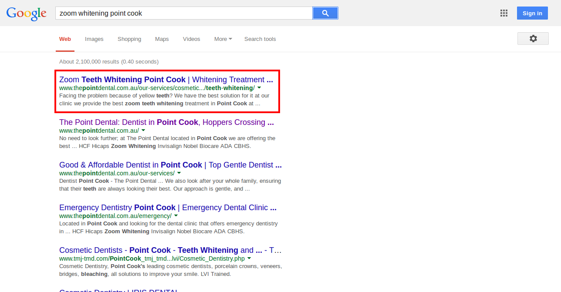Switch to the Videos tab
The width and height of the screenshot is (561, 292).
192,39
